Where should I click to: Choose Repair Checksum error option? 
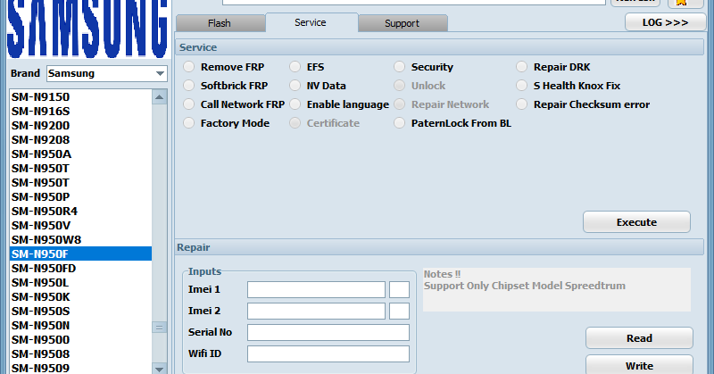[522, 104]
